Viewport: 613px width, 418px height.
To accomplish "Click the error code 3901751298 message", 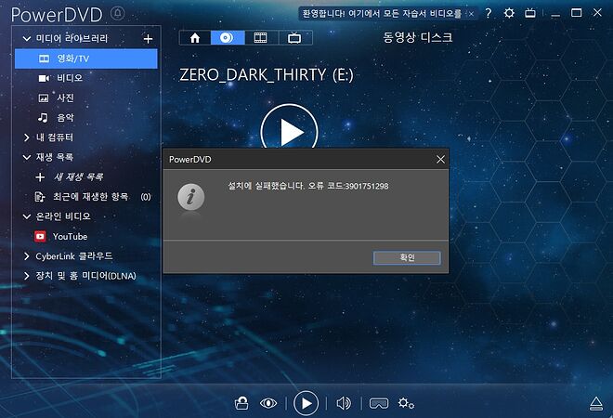I will pyautogui.click(x=308, y=186).
